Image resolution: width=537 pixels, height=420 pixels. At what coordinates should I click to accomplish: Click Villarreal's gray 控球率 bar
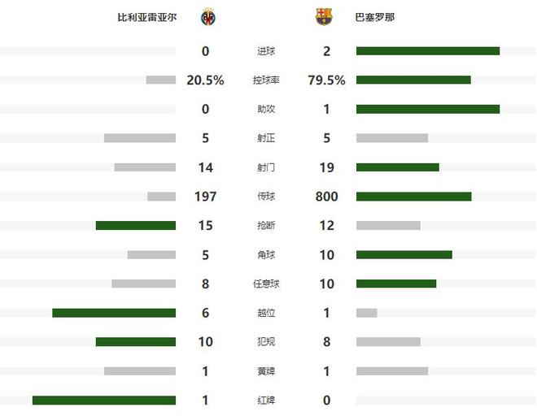click(x=161, y=80)
